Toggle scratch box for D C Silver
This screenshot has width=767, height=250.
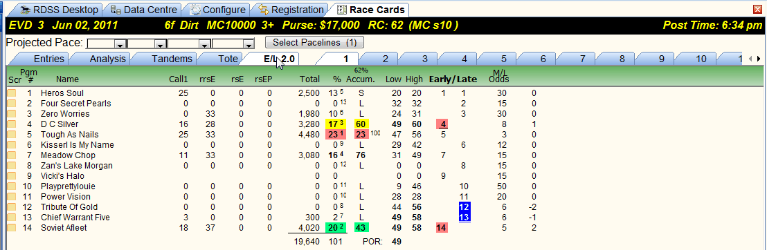(11, 124)
